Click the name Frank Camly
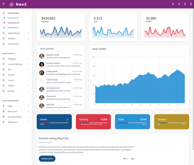 [52, 80]
